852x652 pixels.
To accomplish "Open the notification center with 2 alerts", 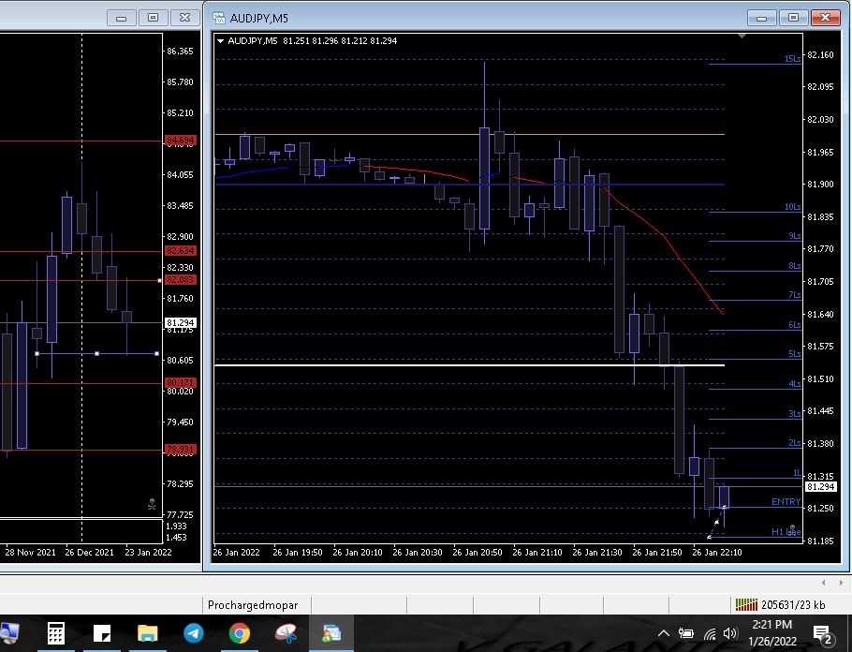I will point(823,634).
